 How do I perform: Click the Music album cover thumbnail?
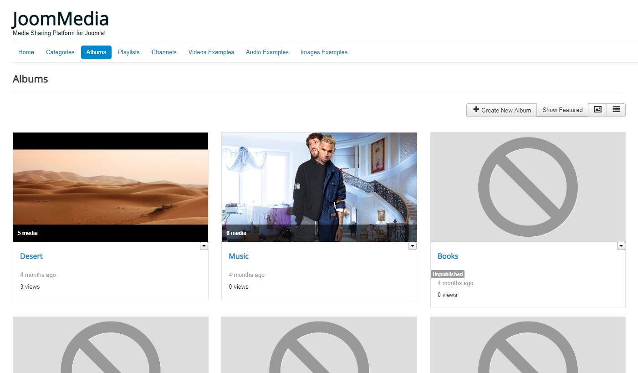319,187
